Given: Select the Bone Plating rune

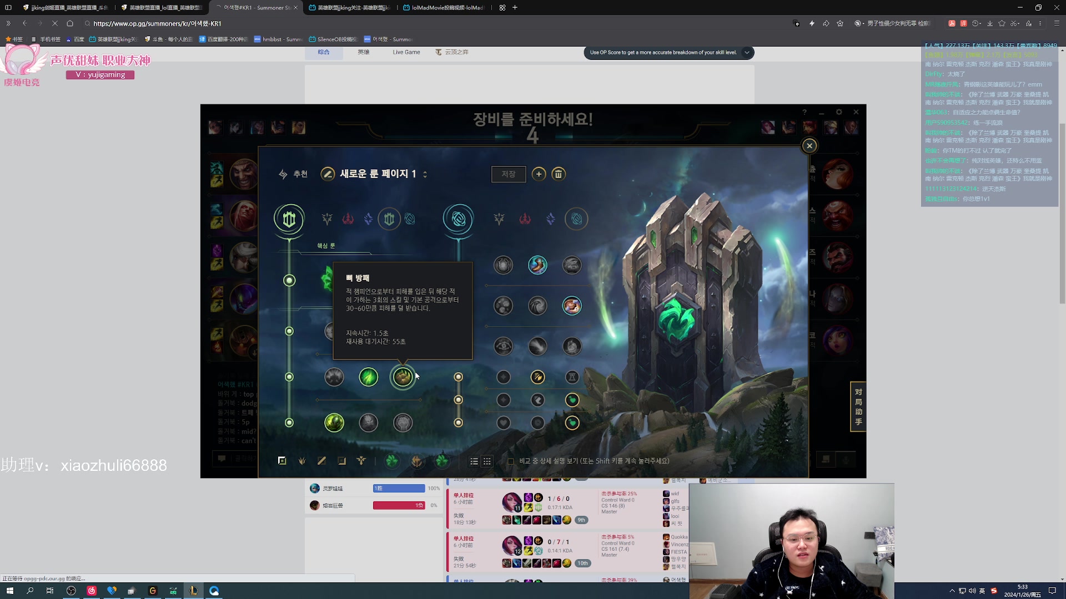Looking at the screenshot, I should [x=403, y=377].
